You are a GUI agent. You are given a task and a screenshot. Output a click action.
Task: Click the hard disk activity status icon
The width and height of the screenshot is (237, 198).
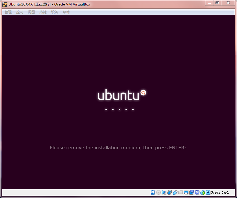[153, 192]
